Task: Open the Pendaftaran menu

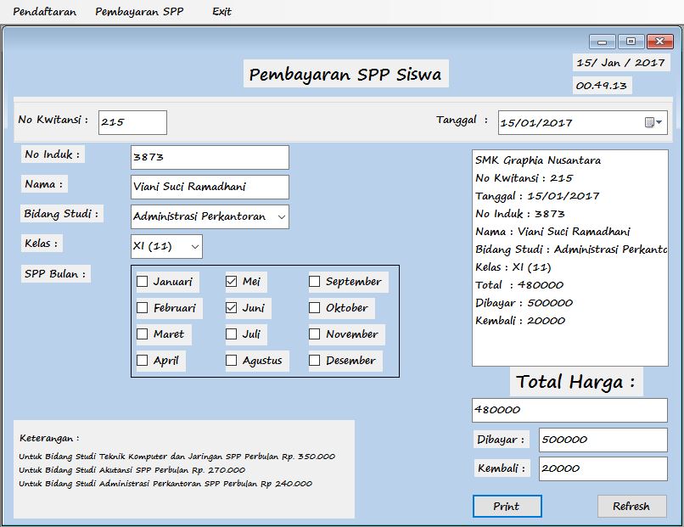Action: (x=44, y=12)
